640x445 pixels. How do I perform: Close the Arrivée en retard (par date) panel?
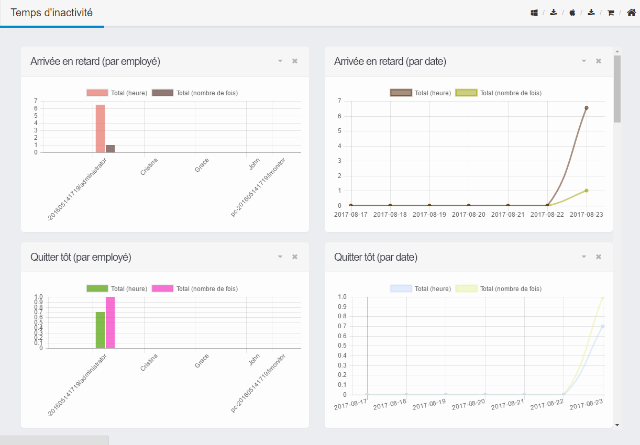click(x=599, y=61)
